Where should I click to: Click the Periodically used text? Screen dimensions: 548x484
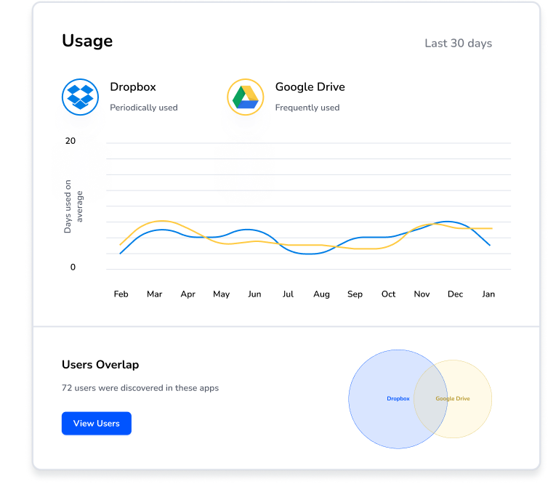144,108
